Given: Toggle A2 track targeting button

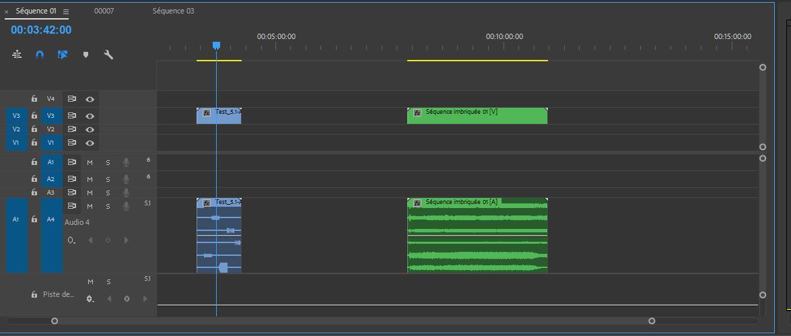Looking at the screenshot, I should tap(51, 178).
